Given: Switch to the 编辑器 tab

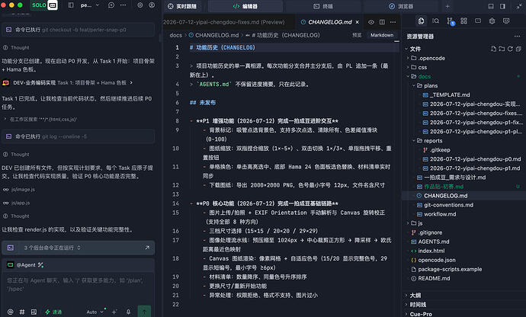Looking at the screenshot, I should 245,6.
